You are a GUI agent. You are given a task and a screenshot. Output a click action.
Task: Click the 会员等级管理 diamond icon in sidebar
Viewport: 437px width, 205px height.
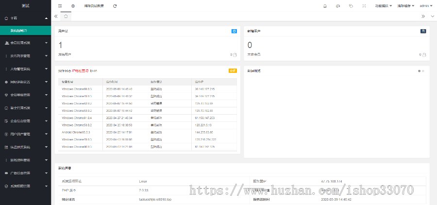coord(6,95)
